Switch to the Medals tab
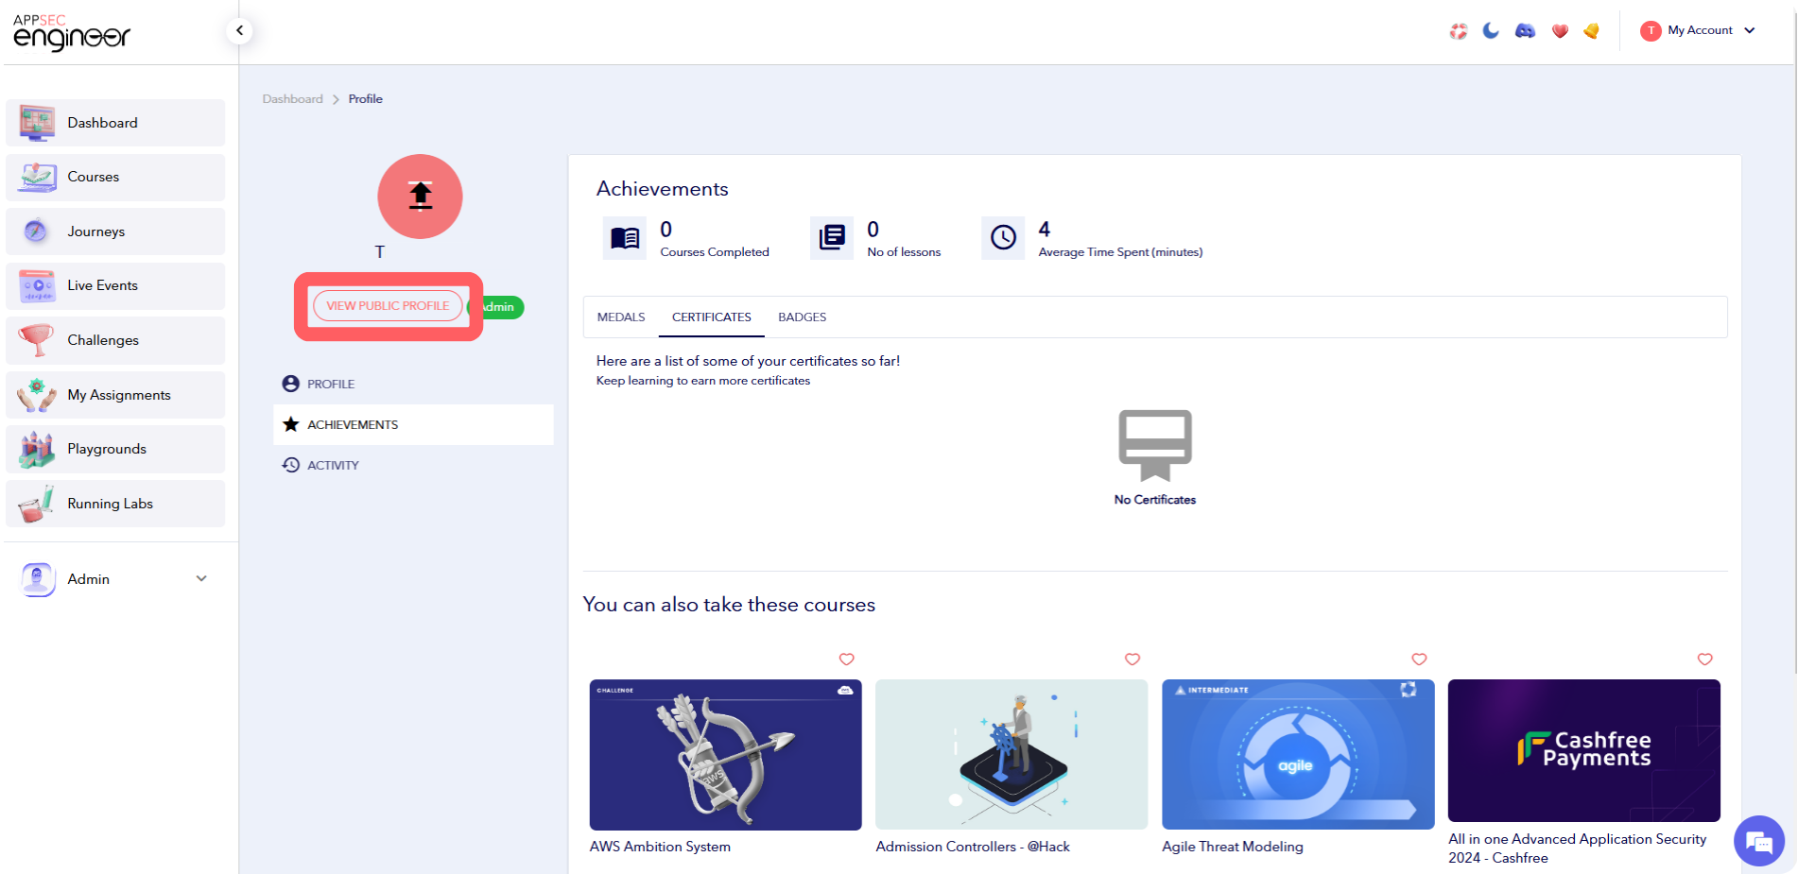The height and width of the screenshot is (874, 1798). 621,317
